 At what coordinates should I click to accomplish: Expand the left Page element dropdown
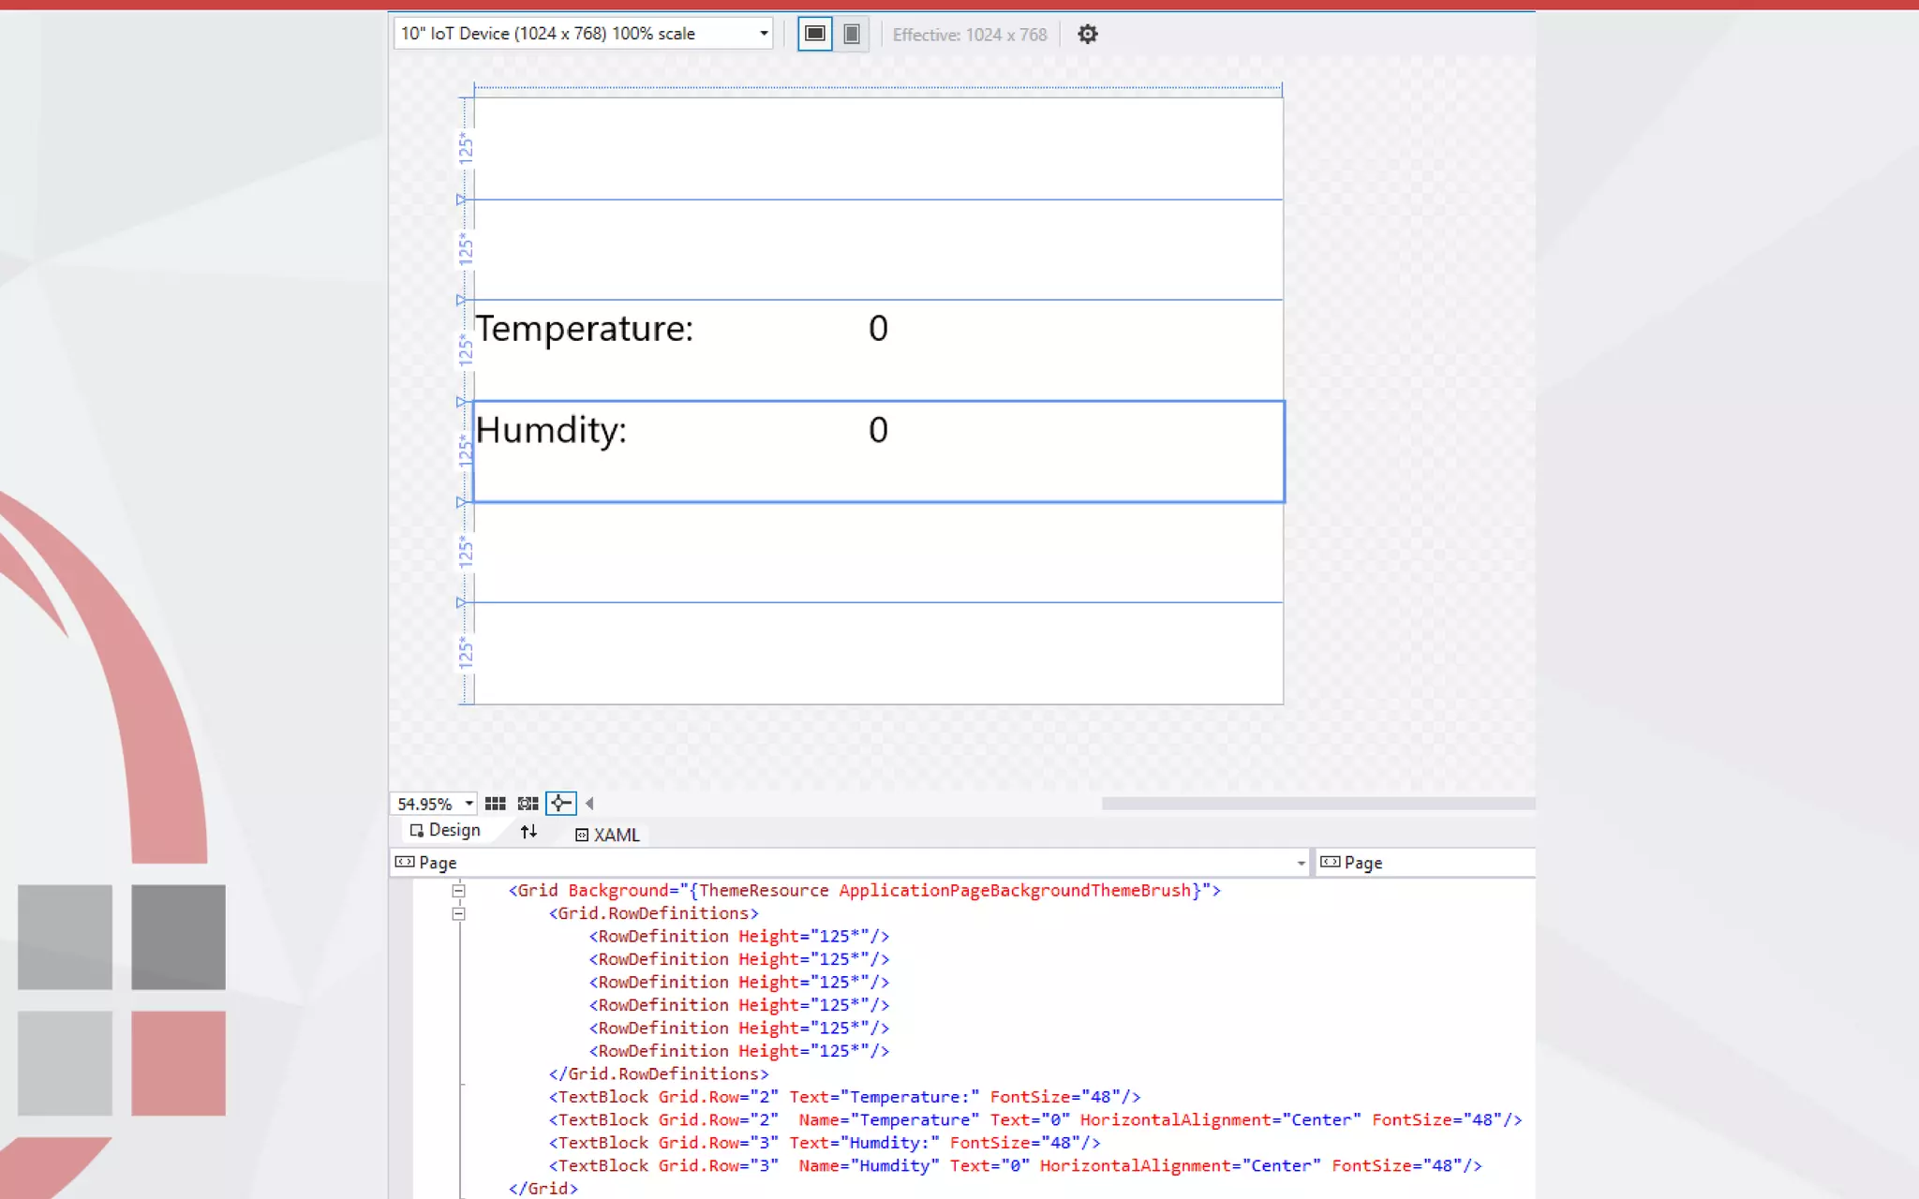coord(1301,863)
